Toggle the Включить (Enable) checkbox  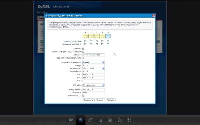point(83,49)
